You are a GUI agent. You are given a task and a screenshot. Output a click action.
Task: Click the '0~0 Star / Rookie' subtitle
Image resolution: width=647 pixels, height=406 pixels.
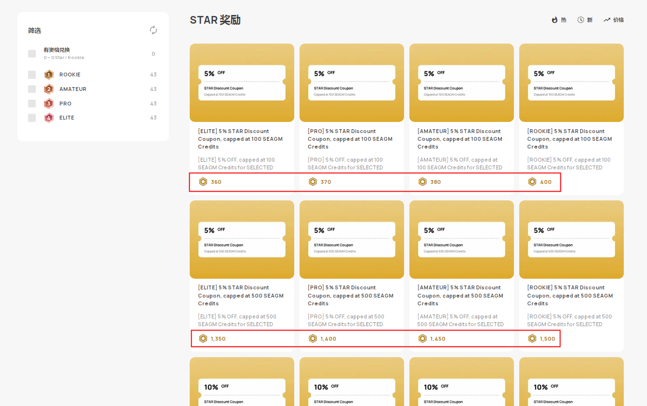pyautogui.click(x=64, y=58)
